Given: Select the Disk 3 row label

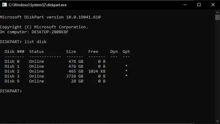Looking at the screenshot, I should coord(12,76).
